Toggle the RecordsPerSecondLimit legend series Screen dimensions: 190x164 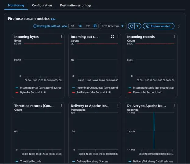pos(145,92)
